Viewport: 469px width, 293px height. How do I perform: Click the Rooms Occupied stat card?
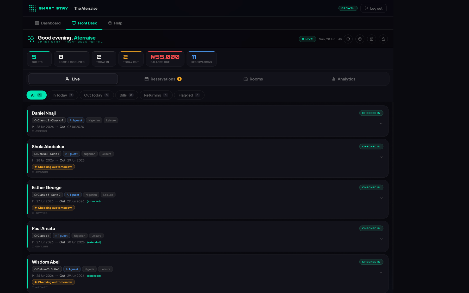72,59
